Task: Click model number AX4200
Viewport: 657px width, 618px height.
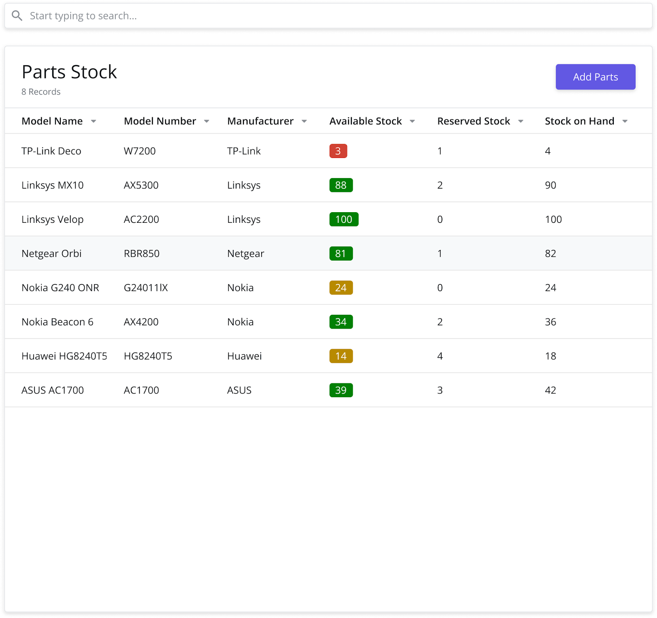Action: (x=141, y=322)
